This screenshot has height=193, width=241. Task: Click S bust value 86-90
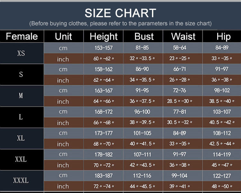pyautogui.click(x=142, y=69)
